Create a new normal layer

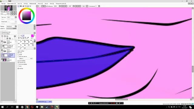[x=2, y=36]
